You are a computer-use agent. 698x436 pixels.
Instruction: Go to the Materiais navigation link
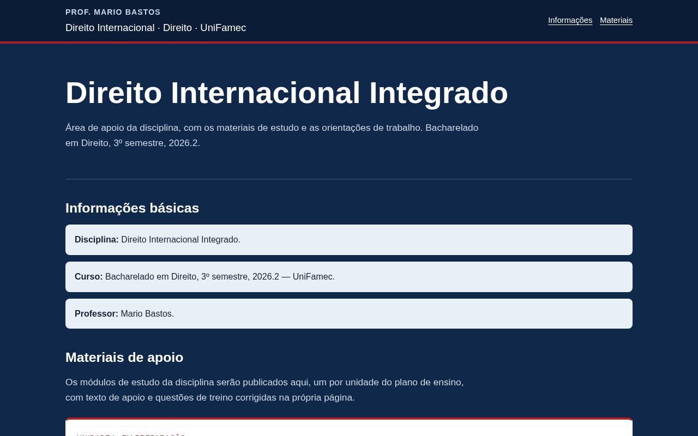click(616, 20)
